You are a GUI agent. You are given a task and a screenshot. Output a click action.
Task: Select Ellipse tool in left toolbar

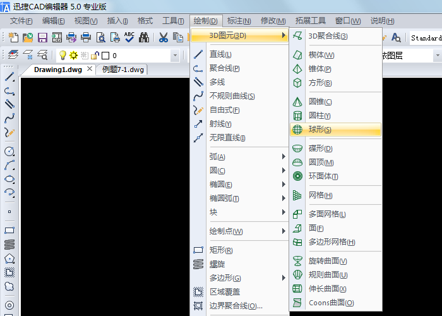pyautogui.click(x=9, y=179)
